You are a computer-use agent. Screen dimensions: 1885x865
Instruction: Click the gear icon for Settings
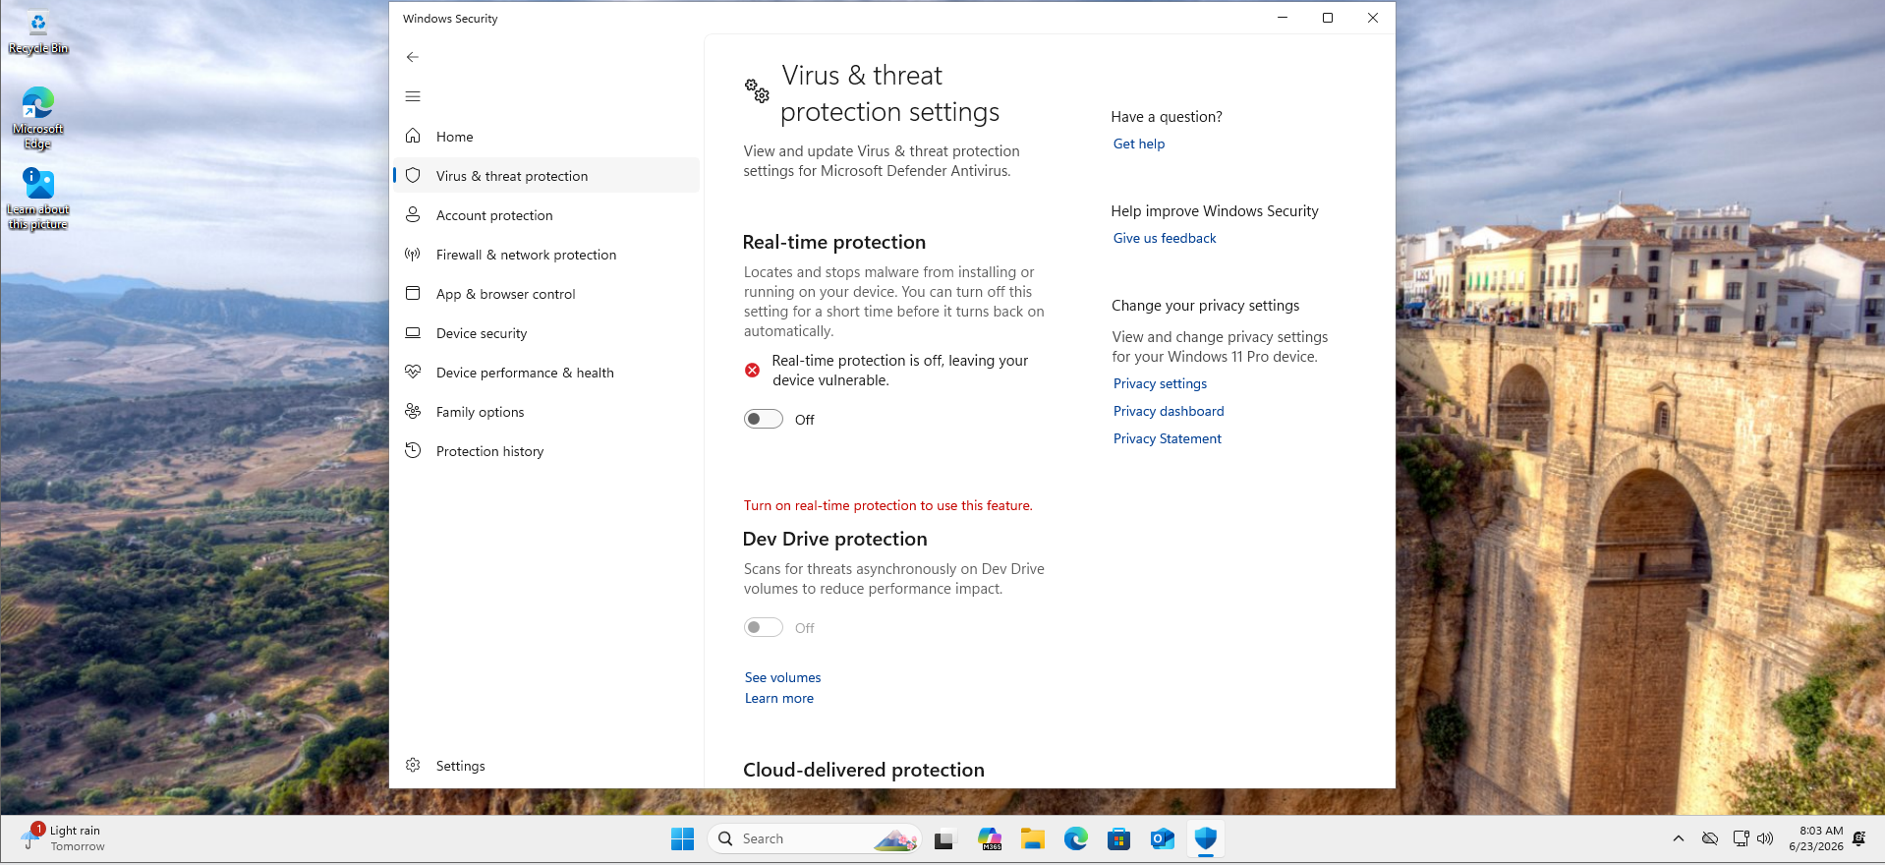click(413, 765)
